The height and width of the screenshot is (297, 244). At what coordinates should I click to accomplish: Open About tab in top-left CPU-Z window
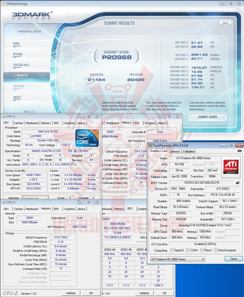[81, 123]
